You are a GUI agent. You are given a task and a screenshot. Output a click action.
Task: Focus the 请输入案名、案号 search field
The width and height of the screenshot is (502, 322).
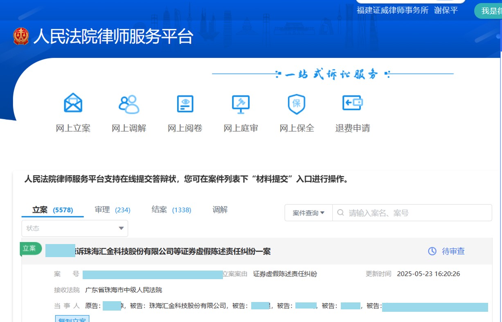click(412, 213)
